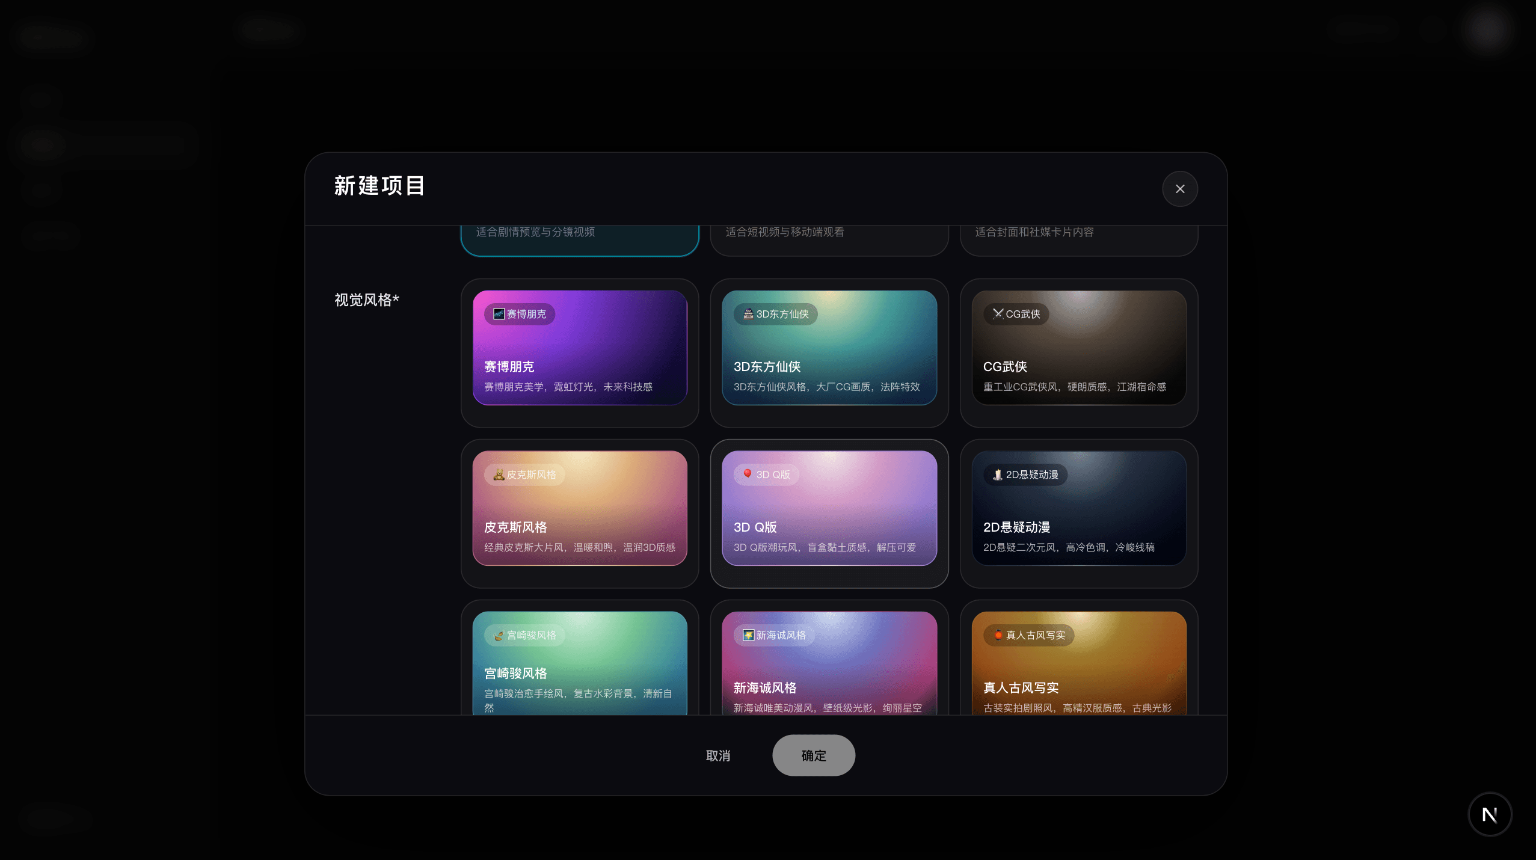Screen dimensions: 1536x860
Task: Click the 3D东方仙侠 badge icon
Action: [748, 314]
